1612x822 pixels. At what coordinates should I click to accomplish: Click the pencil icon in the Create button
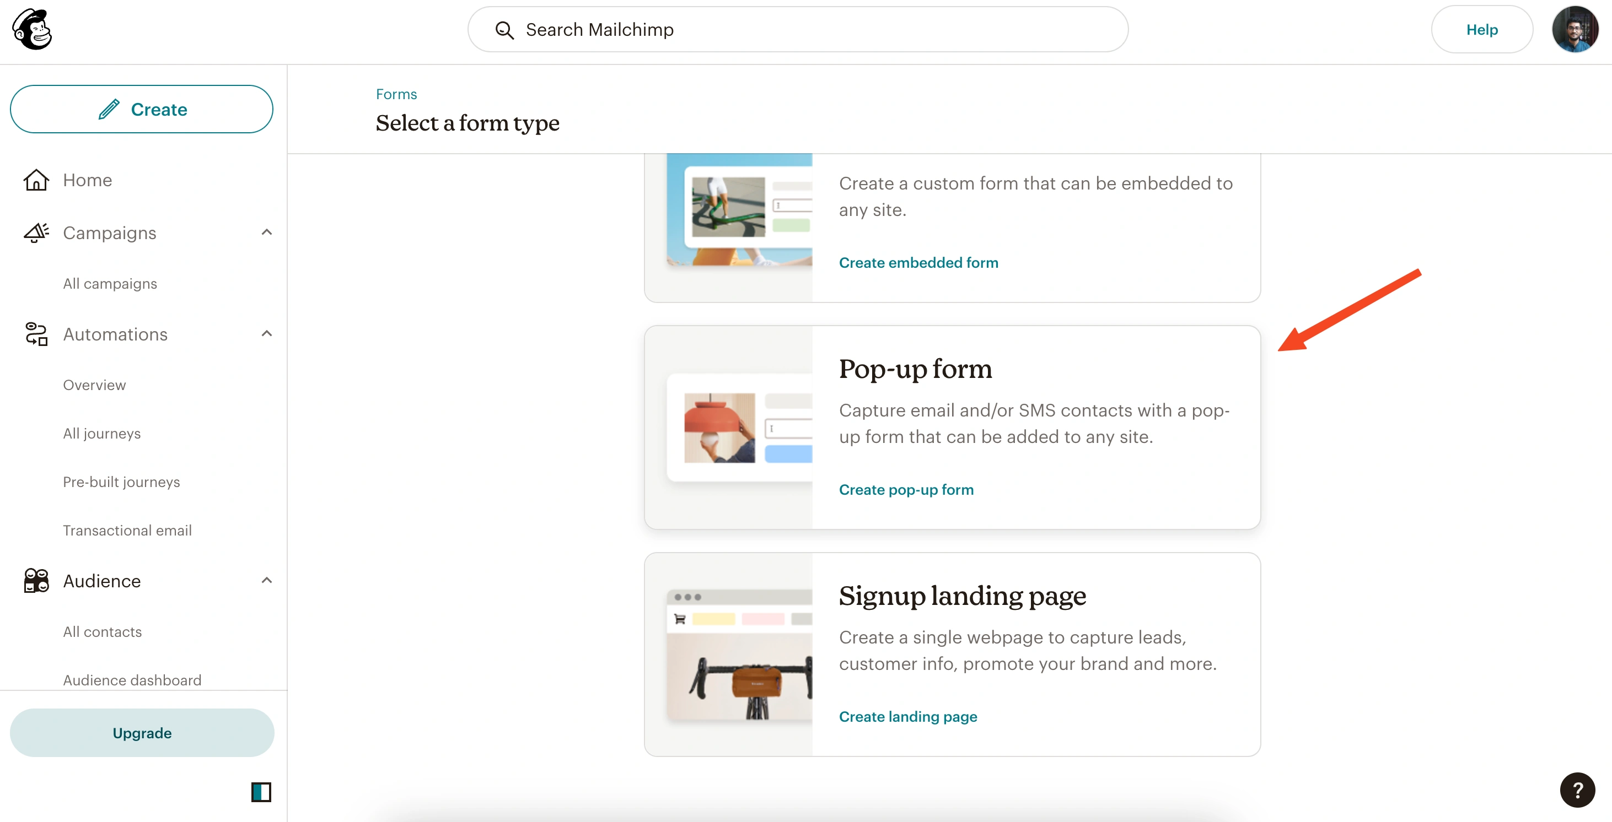click(x=109, y=110)
